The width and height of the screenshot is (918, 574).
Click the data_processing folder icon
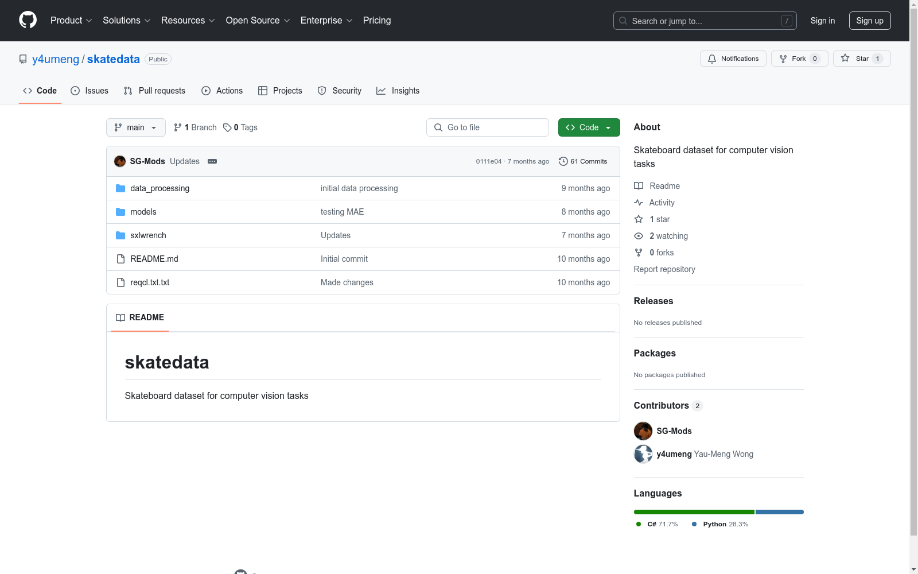coord(120,188)
